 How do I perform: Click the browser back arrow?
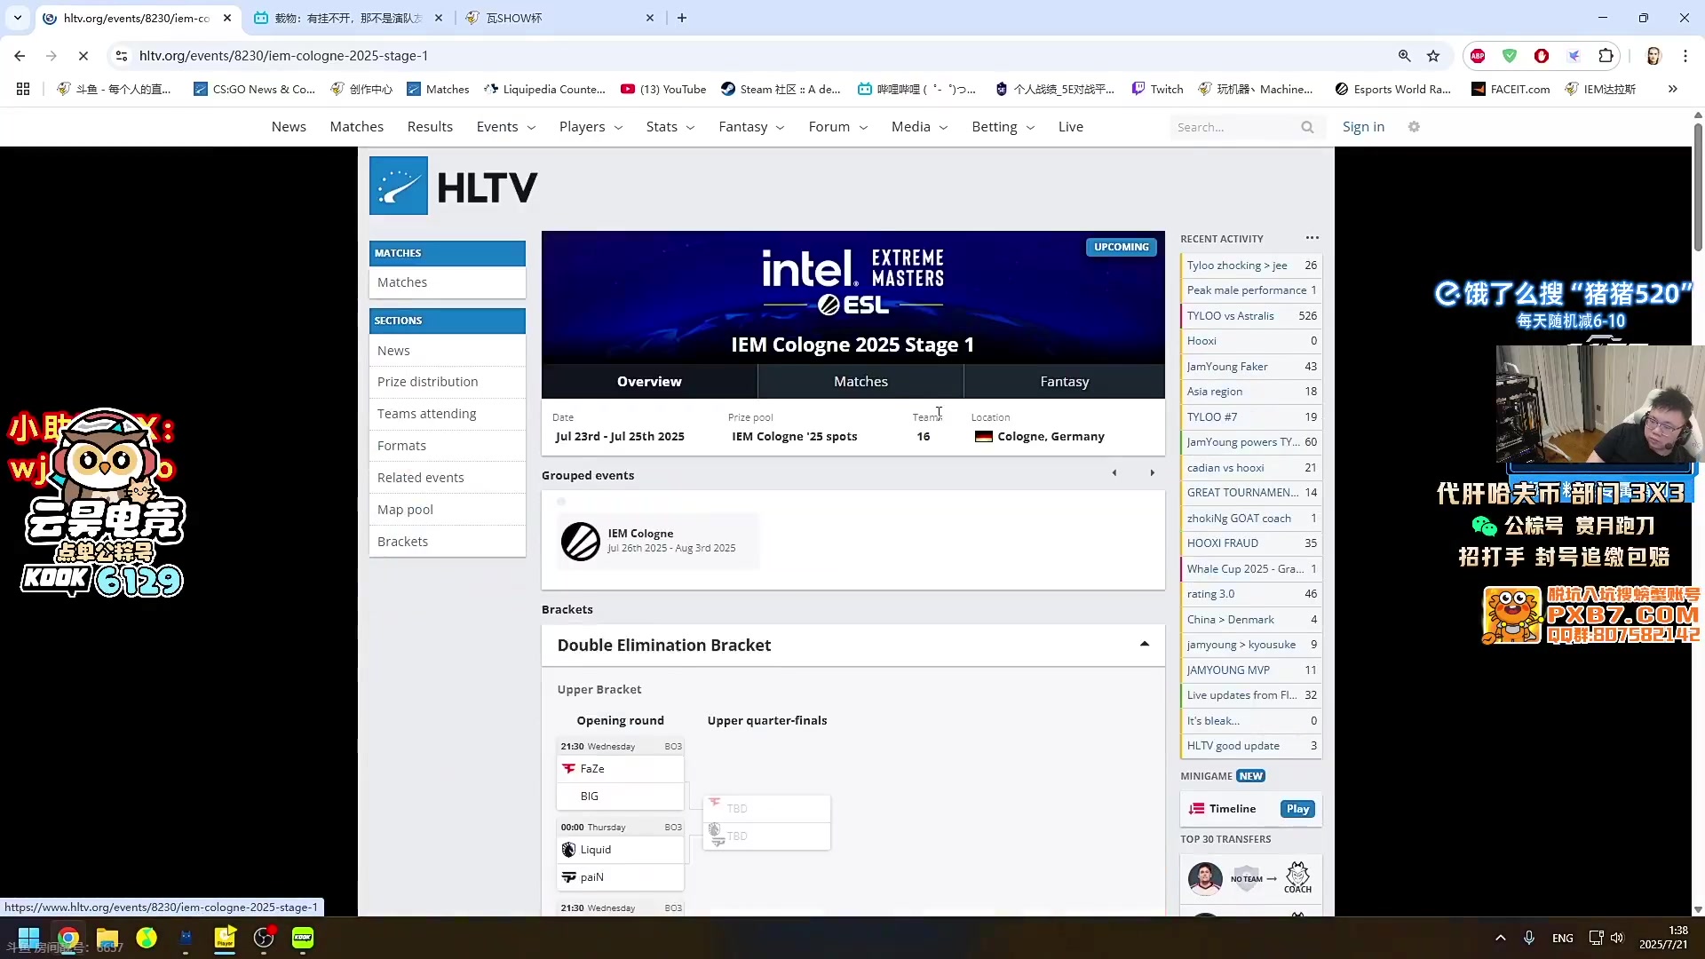point(20,56)
